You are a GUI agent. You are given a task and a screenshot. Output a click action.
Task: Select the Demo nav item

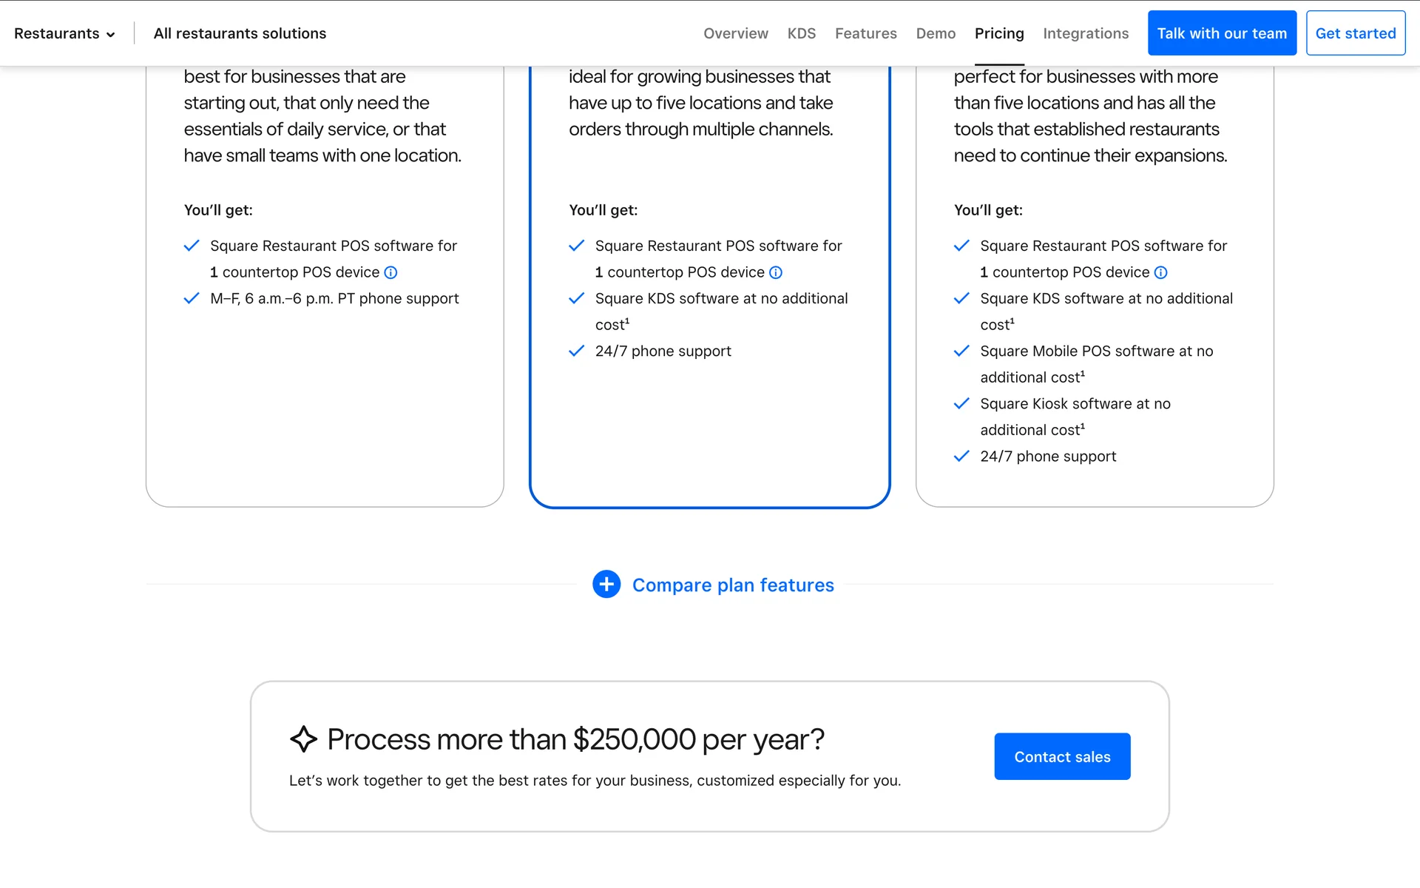click(936, 33)
